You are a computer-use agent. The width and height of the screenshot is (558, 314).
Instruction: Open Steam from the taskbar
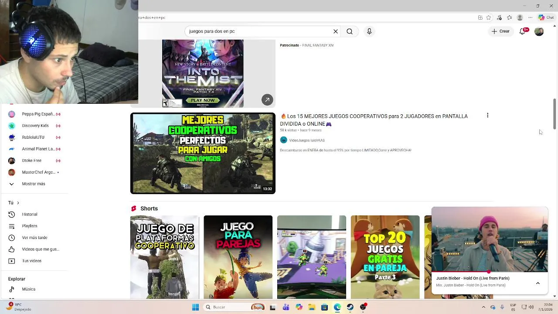point(350,307)
